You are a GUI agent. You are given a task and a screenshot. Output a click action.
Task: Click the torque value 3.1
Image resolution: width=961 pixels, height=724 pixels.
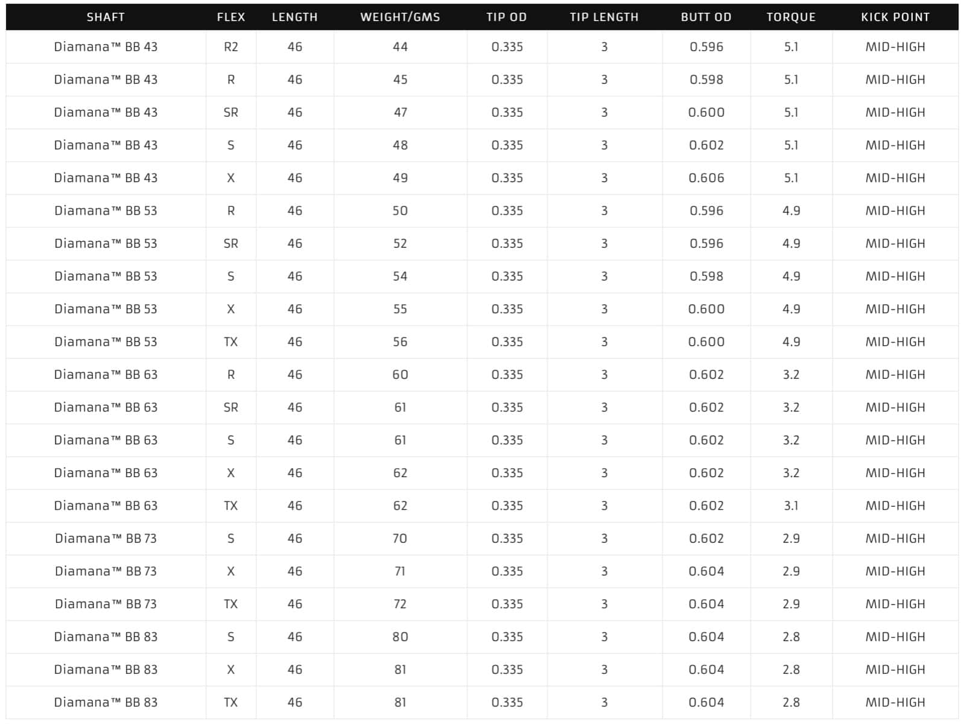[x=791, y=506]
